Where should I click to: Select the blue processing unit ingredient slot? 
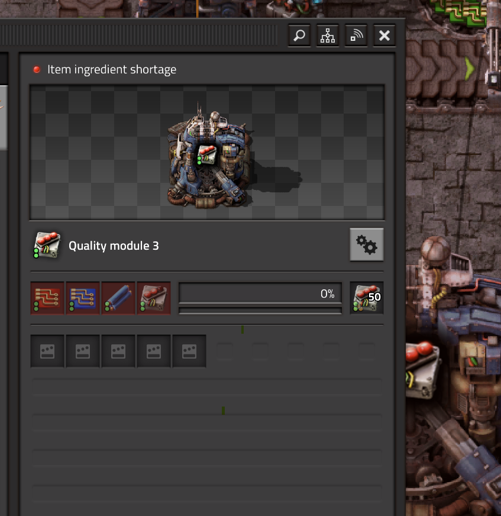click(83, 298)
